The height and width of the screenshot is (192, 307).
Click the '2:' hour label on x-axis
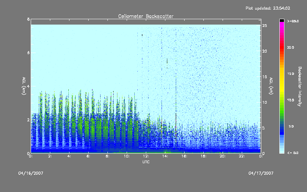click(50, 156)
